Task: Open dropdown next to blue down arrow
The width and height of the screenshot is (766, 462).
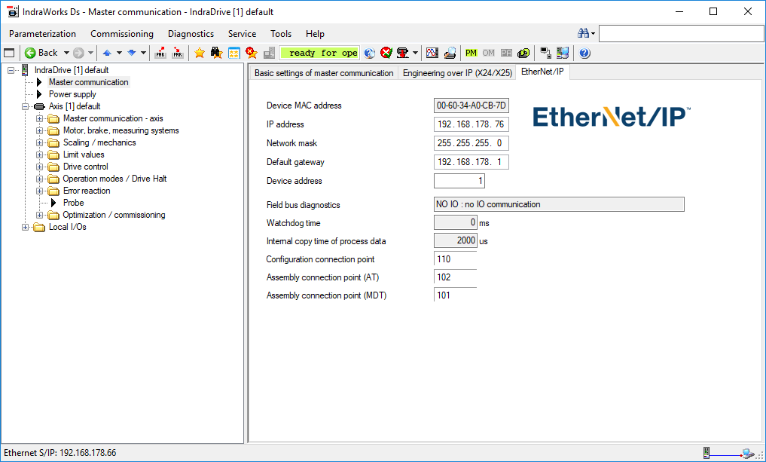Action: click(x=143, y=53)
